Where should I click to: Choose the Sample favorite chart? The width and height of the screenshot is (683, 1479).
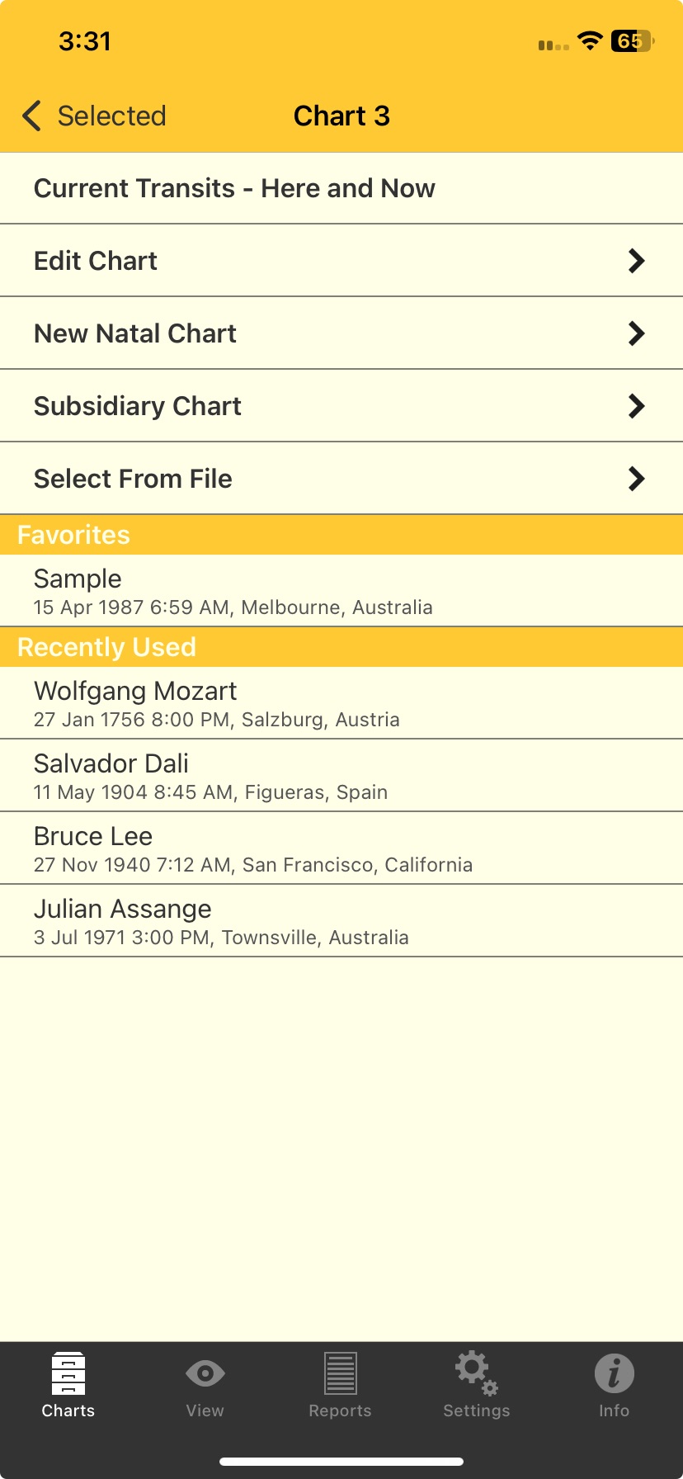tap(233, 591)
